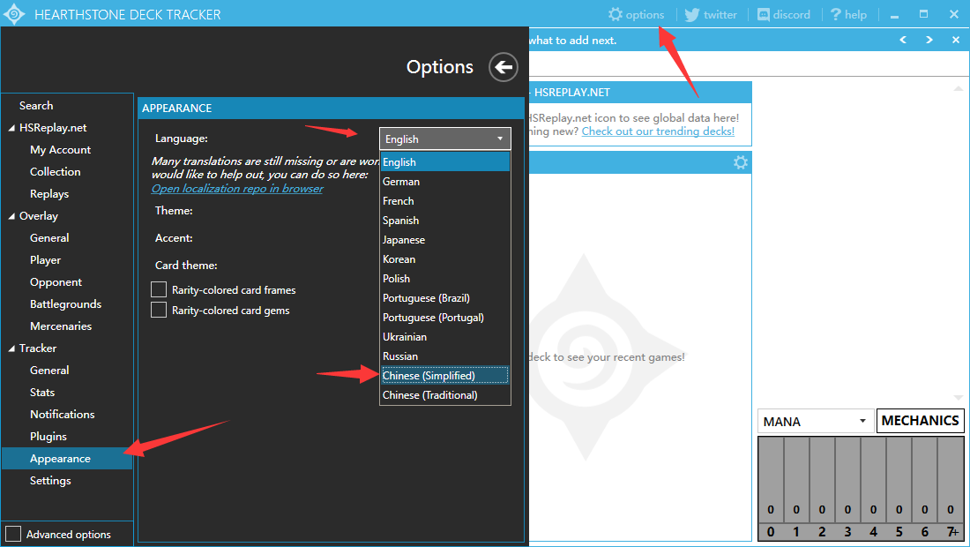This screenshot has width=970, height=547.
Task: Open Player under Overlay
Action: pos(45,260)
